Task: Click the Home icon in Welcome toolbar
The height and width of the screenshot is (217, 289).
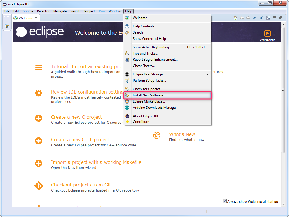Action: [235, 18]
